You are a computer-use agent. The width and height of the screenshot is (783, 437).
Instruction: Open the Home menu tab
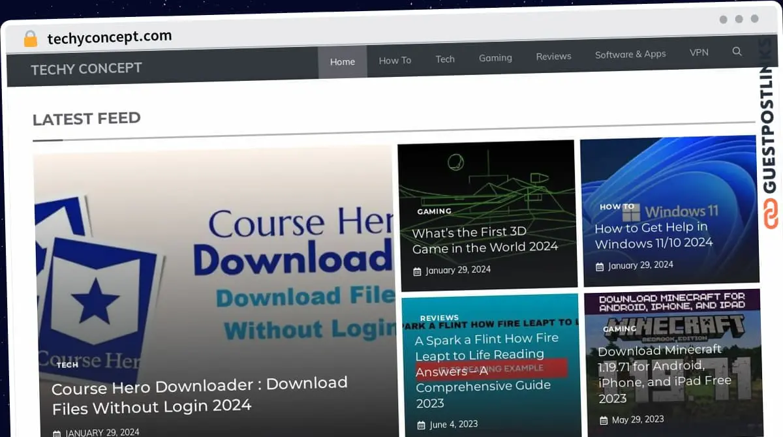click(x=343, y=61)
